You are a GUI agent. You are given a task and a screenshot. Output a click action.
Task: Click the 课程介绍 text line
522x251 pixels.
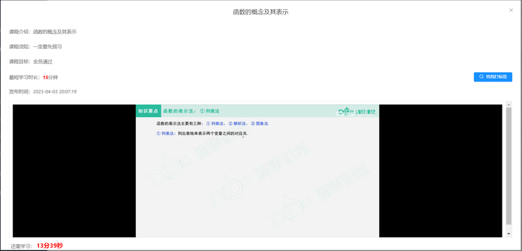click(43, 32)
